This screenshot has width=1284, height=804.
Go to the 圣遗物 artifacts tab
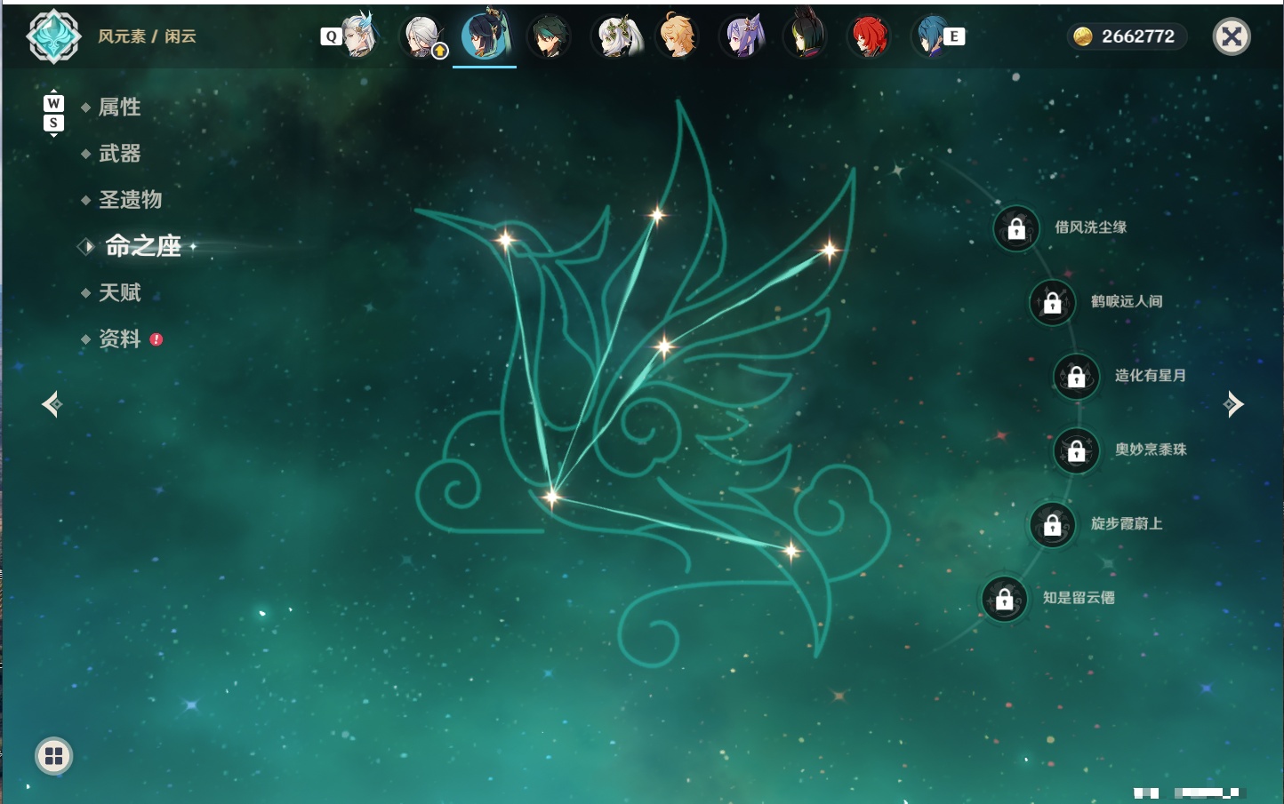point(130,199)
